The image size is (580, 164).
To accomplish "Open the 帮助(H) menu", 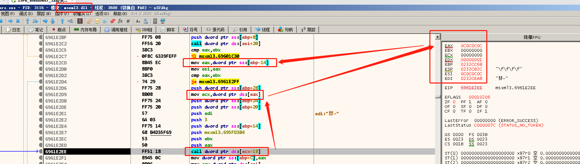I will click(x=120, y=14).
